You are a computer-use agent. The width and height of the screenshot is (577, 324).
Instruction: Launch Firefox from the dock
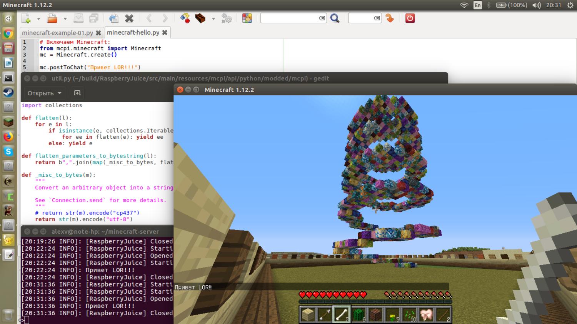click(8, 136)
